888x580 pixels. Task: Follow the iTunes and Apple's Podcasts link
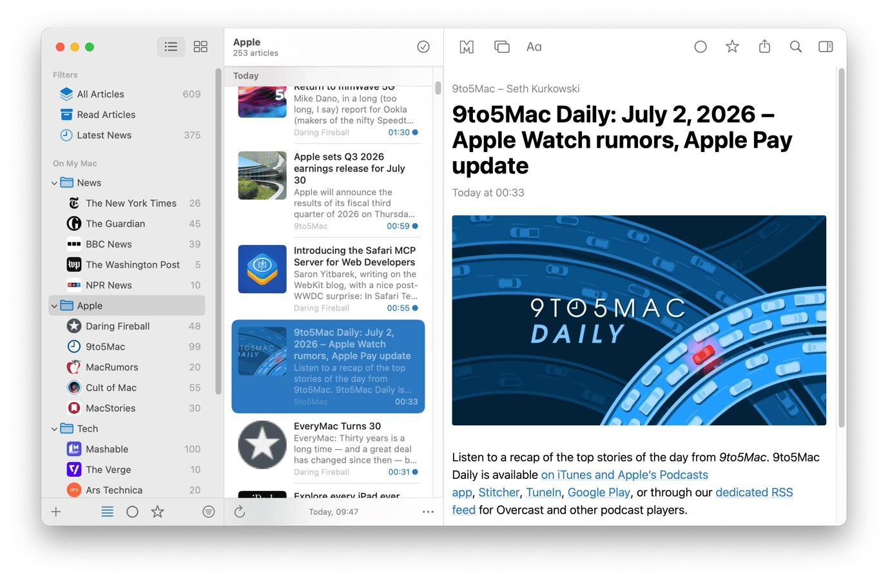tap(624, 475)
